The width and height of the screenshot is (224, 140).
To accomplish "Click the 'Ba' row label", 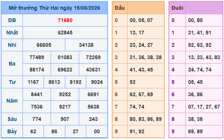I will (12, 64).
